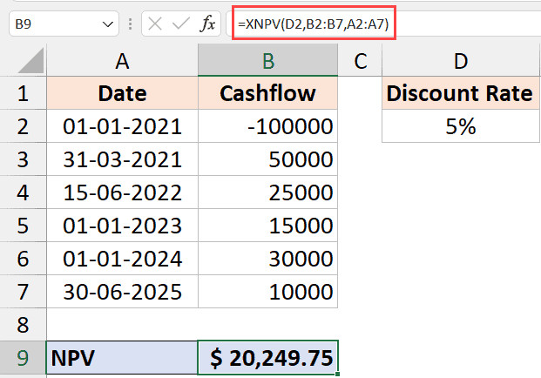Click the Discount Rate header cell
This screenshot has width=541, height=378.
tap(461, 93)
